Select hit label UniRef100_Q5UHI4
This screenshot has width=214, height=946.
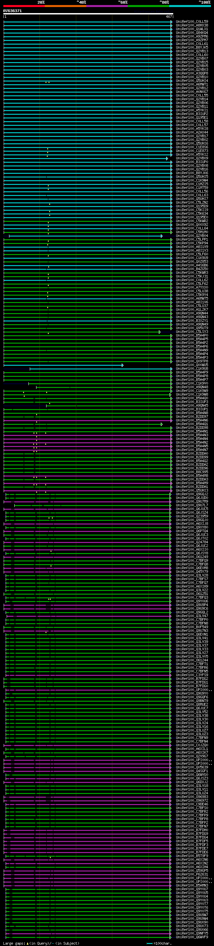pos(192,81)
